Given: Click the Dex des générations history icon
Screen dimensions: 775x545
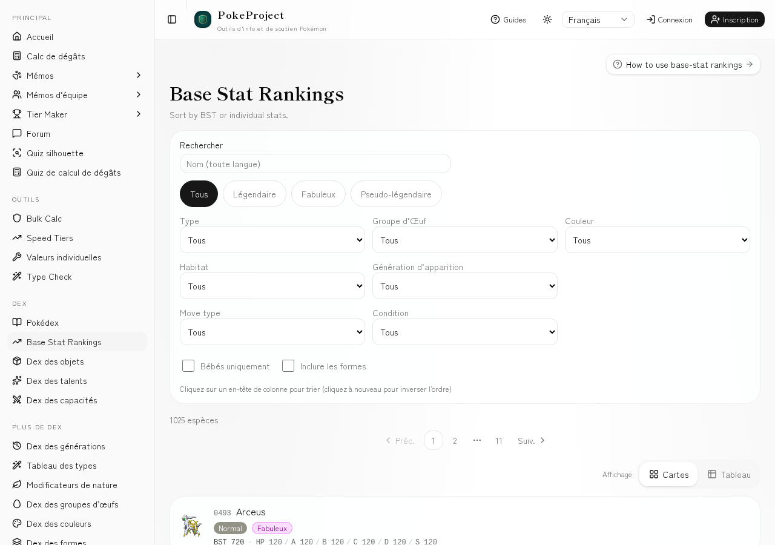Looking at the screenshot, I should click(x=17, y=446).
